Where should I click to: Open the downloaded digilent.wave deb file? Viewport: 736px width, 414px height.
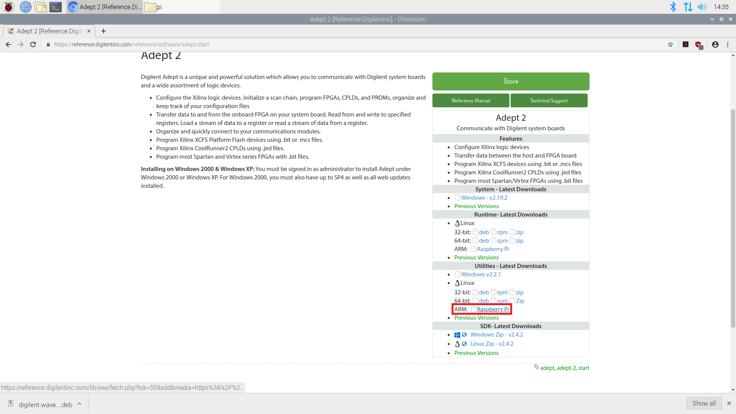point(45,404)
